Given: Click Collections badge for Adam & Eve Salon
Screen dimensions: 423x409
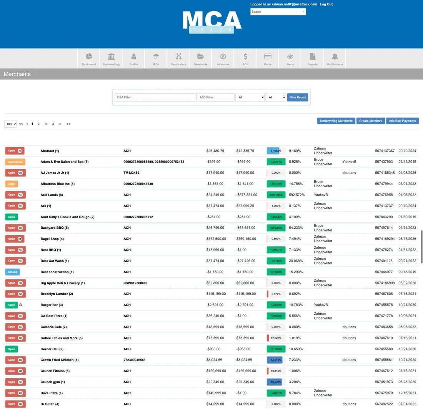Looking at the screenshot, I should (15, 162).
